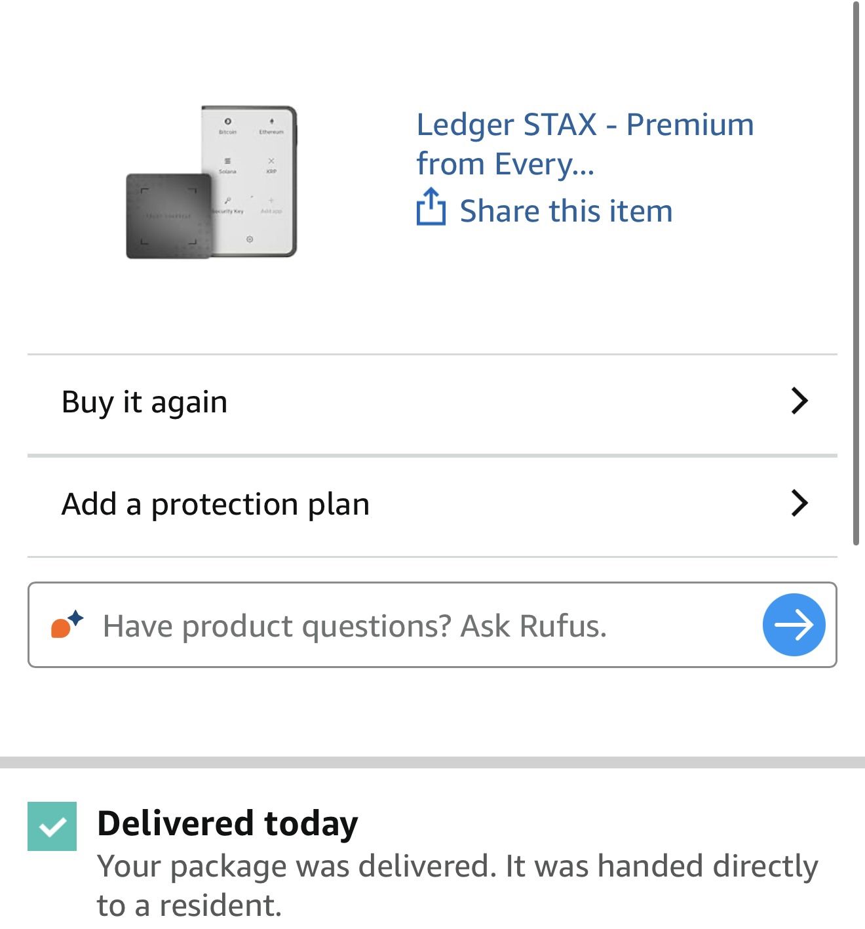Tap the share icon beside "Share this item"
This screenshot has height=929, width=865.
click(x=431, y=208)
